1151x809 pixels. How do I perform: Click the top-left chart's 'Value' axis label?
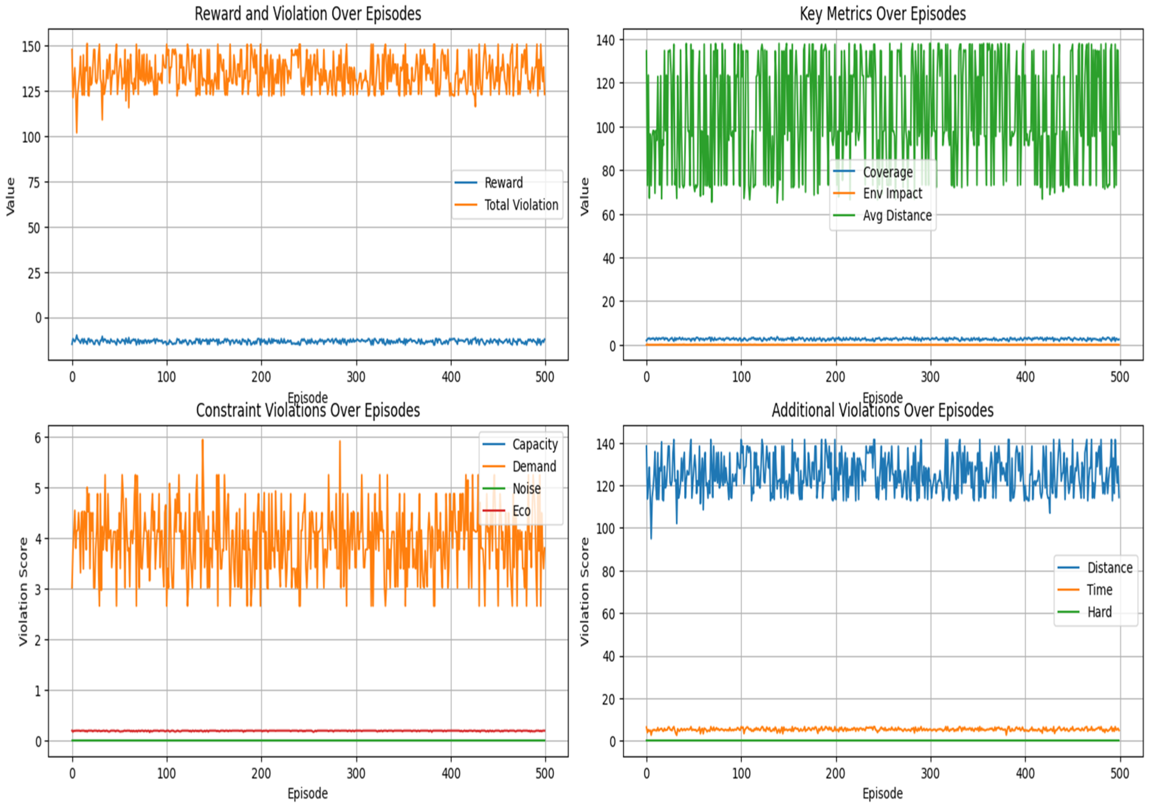(10, 196)
